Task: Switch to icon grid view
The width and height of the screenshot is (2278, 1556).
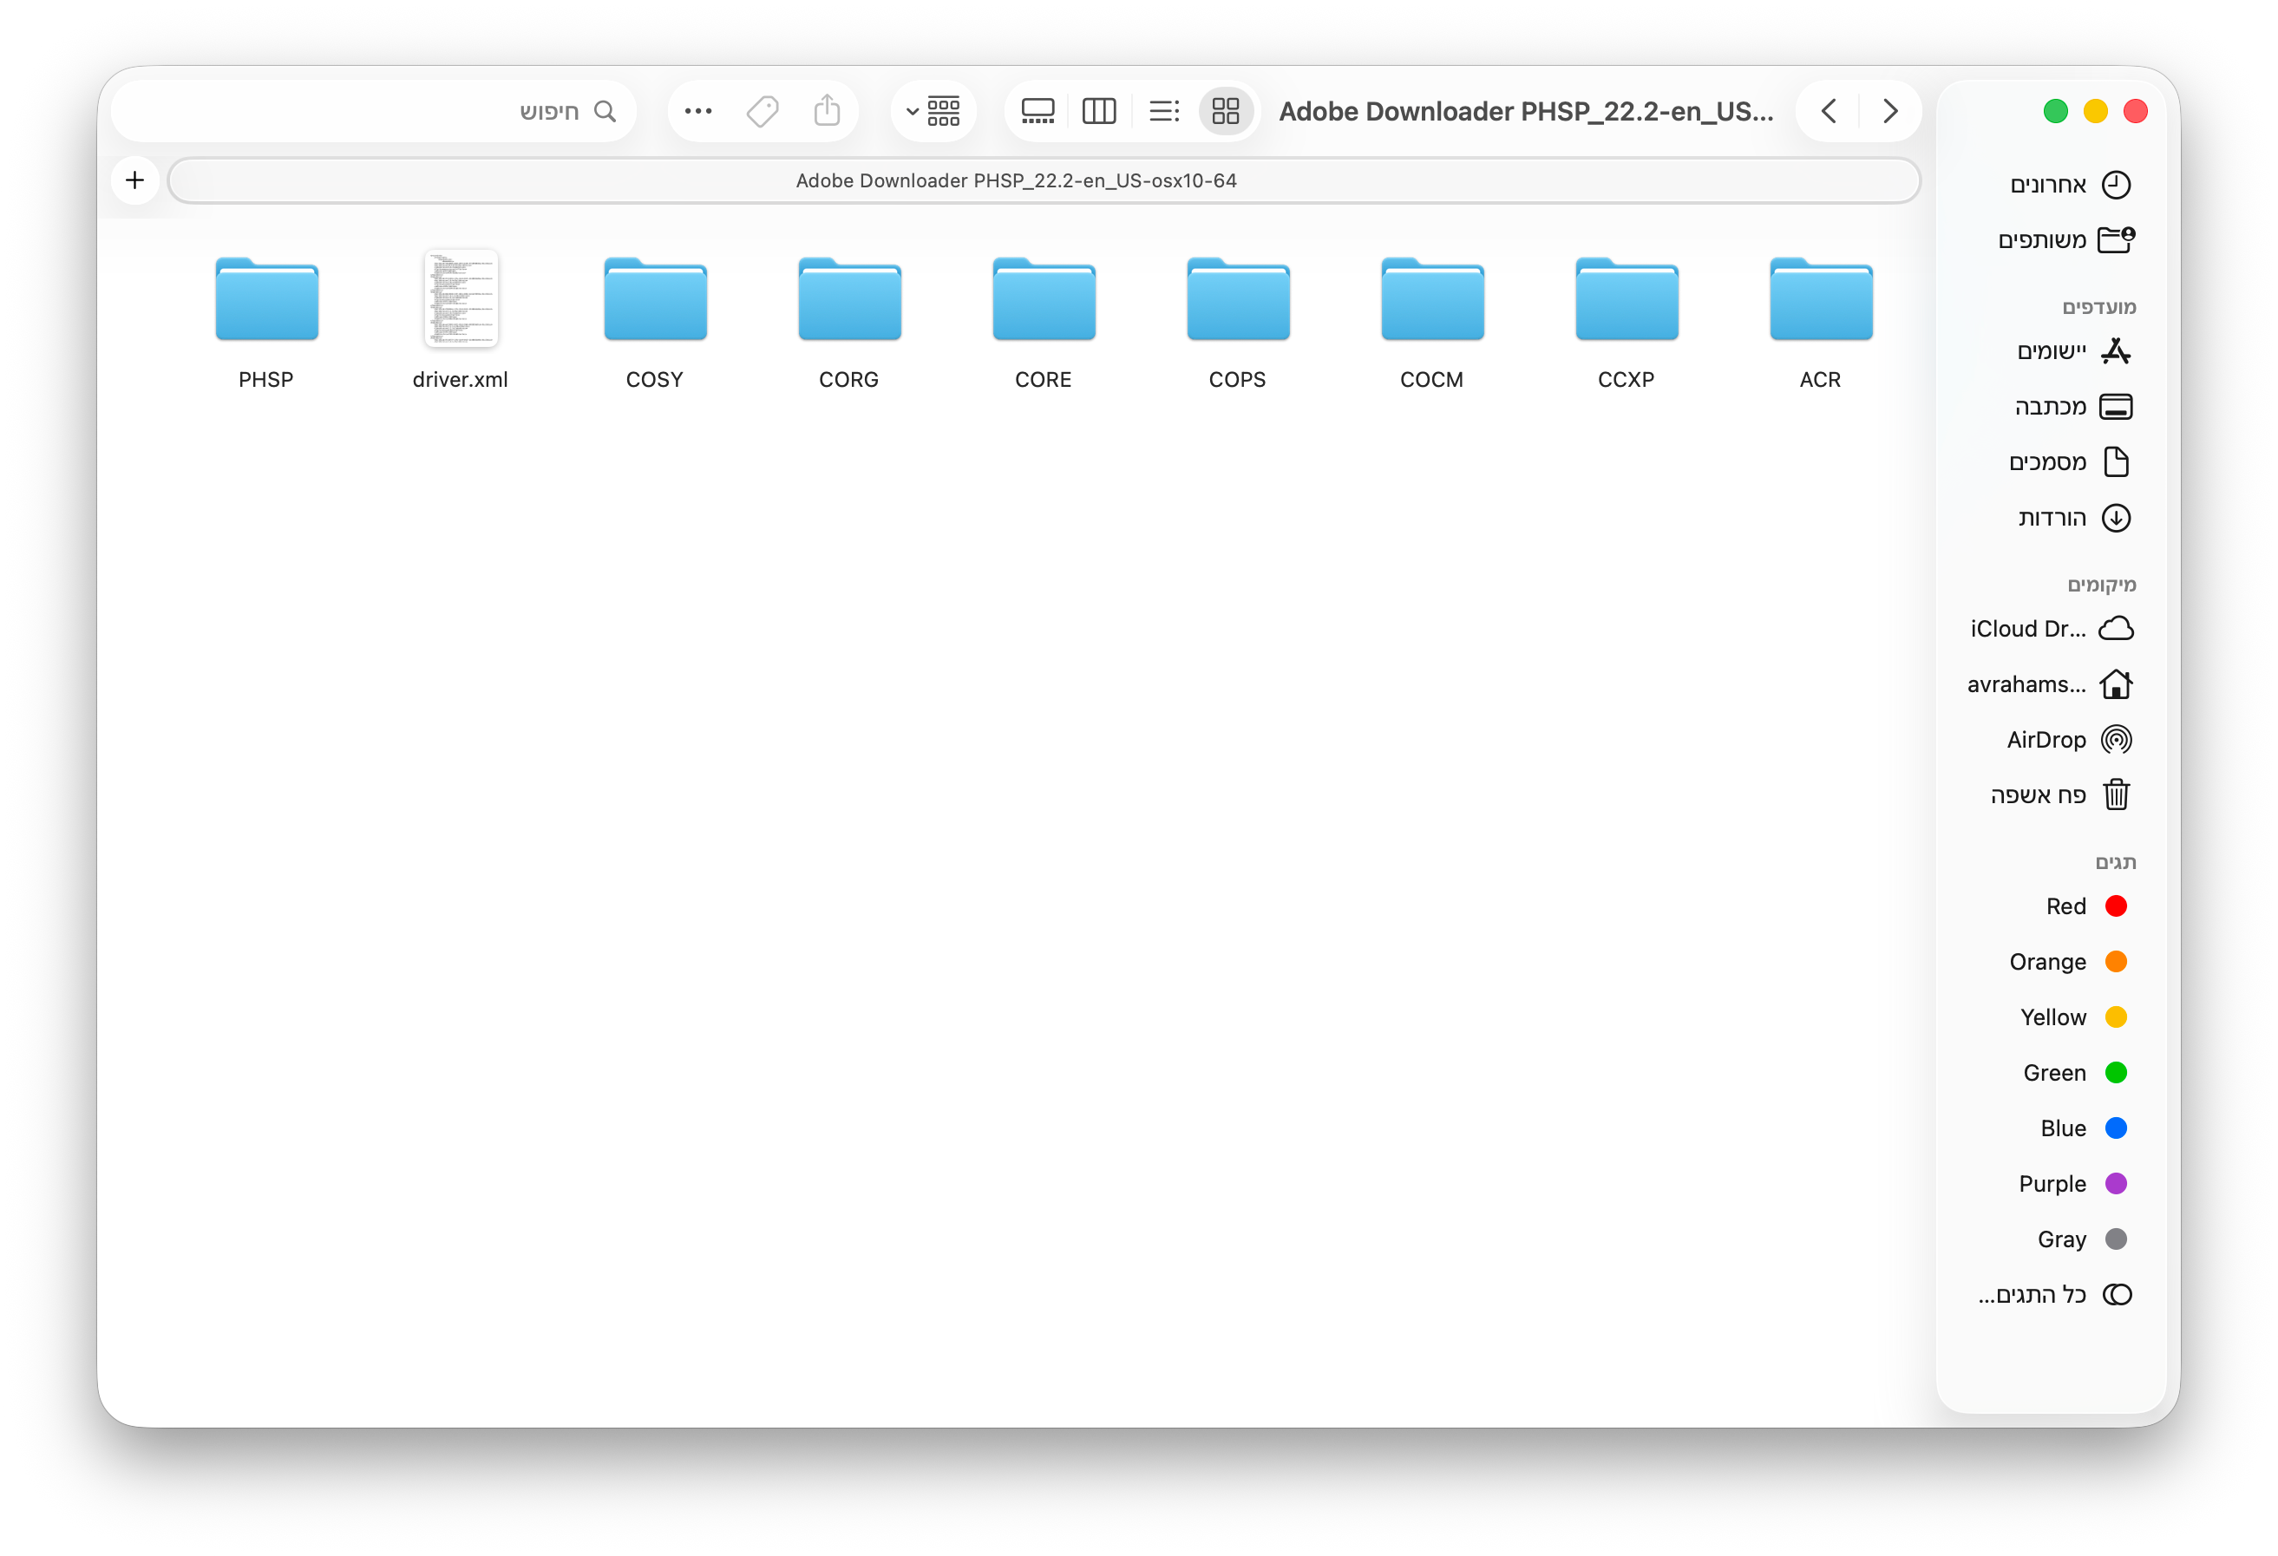Action: (1225, 112)
